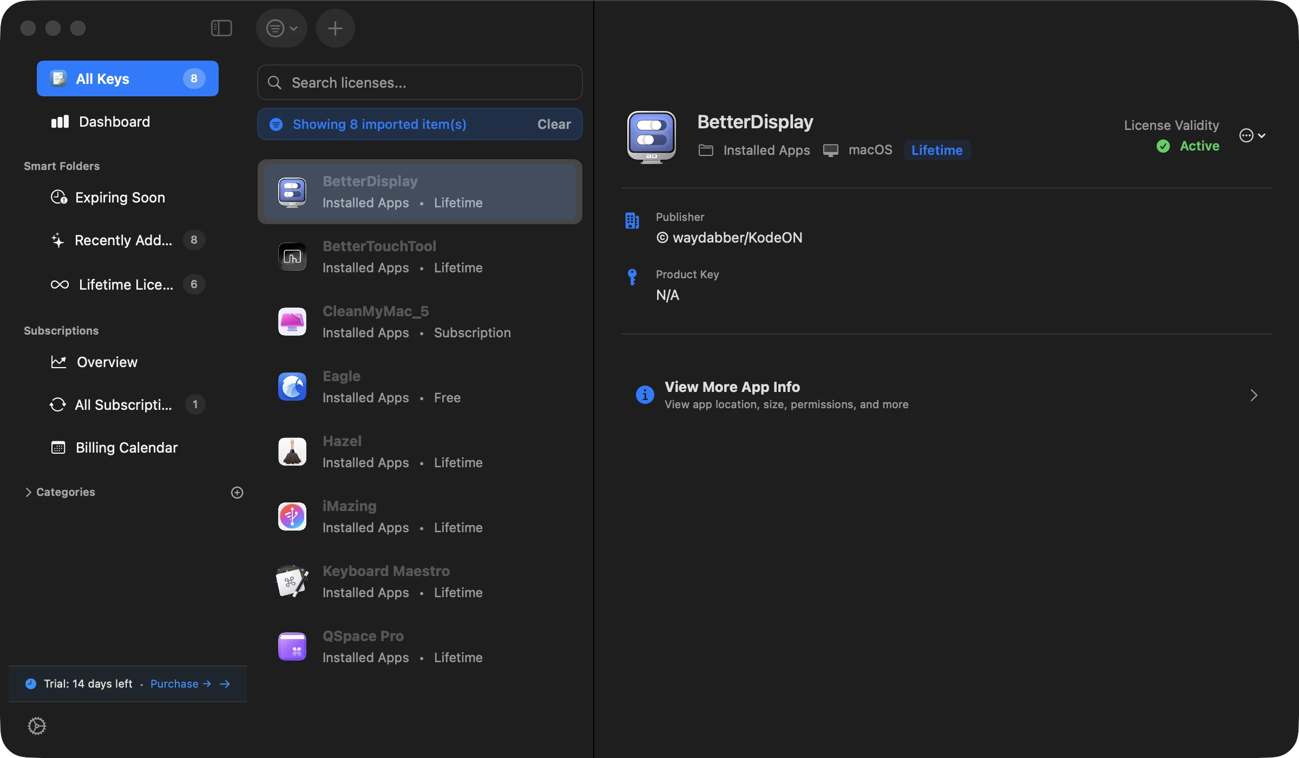The width and height of the screenshot is (1299, 758).
Task: Select the QSpace Pro license item
Action: tap(420, 646)
